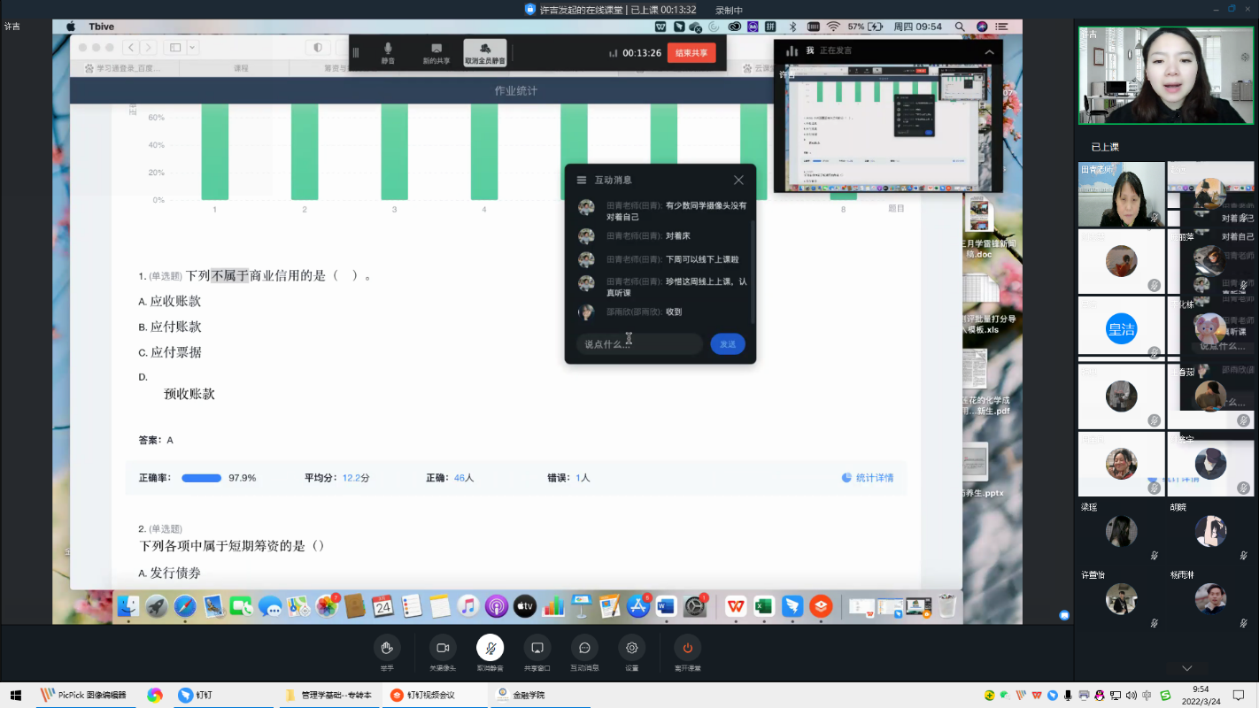Open Podcasts from the Dock

[497, 606]
